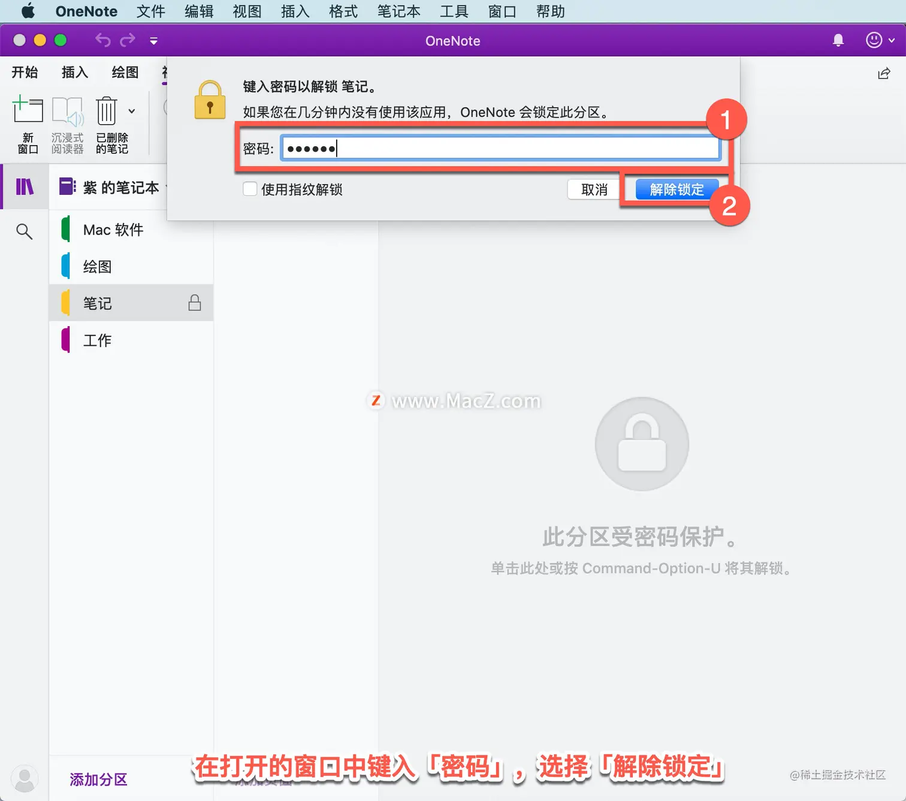Select the Mac 软件 section
The image size is (906, 801).
[131, 230]
